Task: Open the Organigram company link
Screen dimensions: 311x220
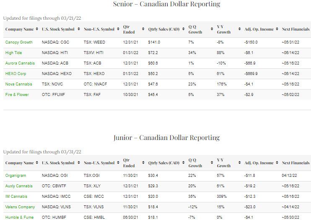Action: [x=16, y=176]
